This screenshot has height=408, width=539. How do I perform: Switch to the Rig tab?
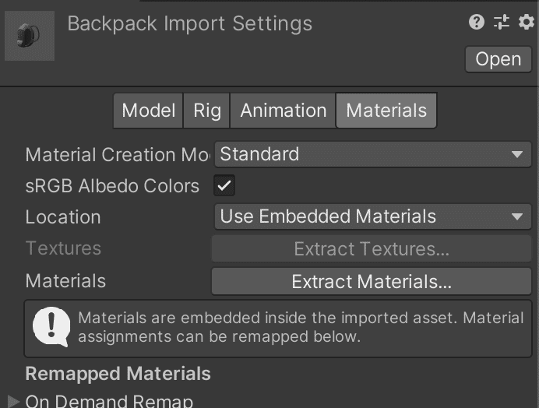(x=207, y=111)
